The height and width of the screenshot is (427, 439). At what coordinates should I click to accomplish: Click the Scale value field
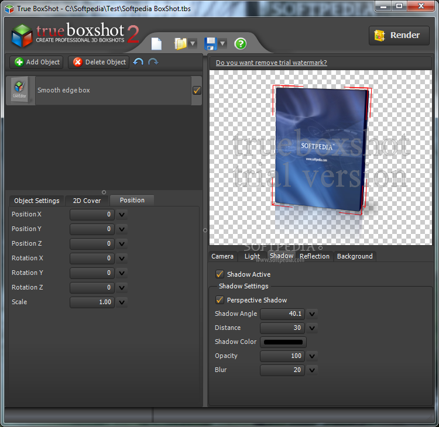(92, 302)
